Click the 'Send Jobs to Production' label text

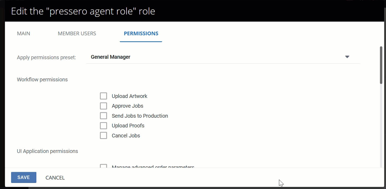pos(140,116)
